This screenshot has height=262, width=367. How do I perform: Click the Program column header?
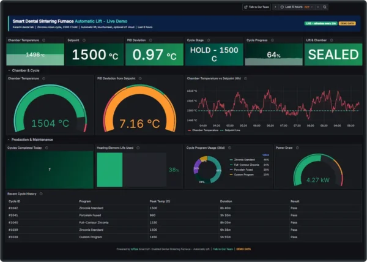click(85, 201)
